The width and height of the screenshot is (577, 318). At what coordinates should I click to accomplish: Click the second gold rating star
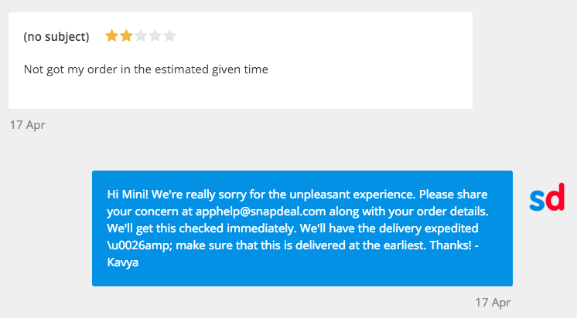(126, 36)
